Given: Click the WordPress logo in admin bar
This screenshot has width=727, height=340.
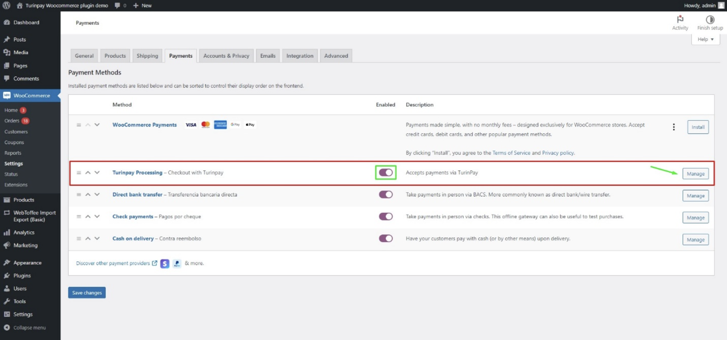Looking at the screenshot, I should pyautogui.click(x=6, y=5).
